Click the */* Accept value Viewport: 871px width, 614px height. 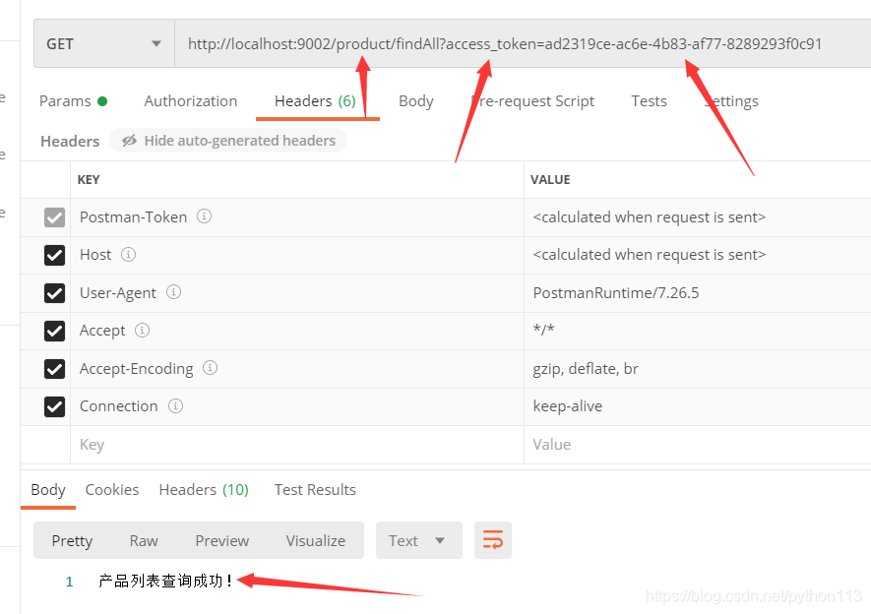544,330
